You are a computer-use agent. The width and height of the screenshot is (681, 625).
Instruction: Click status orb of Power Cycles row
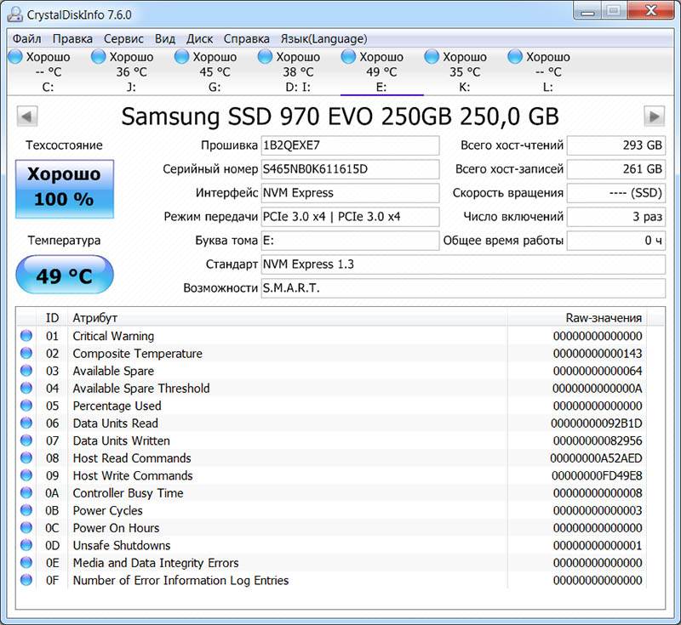(26, 510)
